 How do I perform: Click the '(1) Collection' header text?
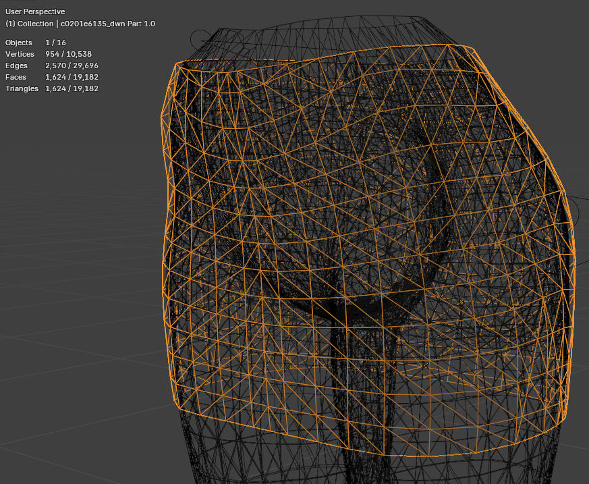point(28,23)
